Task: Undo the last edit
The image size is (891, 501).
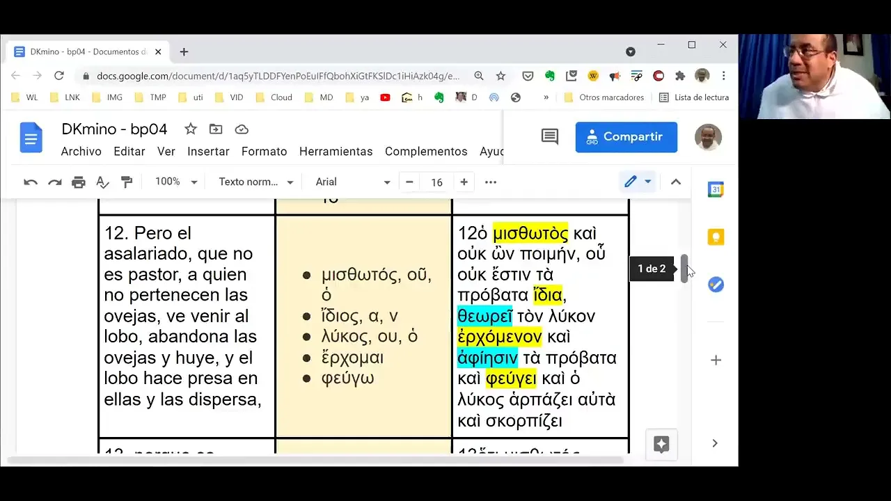Action: coord(31,182)
